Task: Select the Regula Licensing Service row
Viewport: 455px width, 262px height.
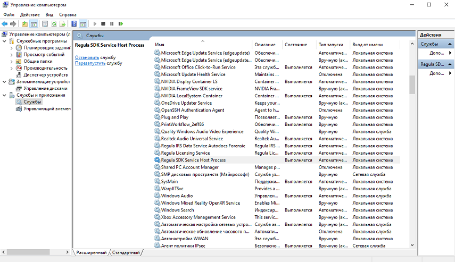Action: [x=277, y=153]
